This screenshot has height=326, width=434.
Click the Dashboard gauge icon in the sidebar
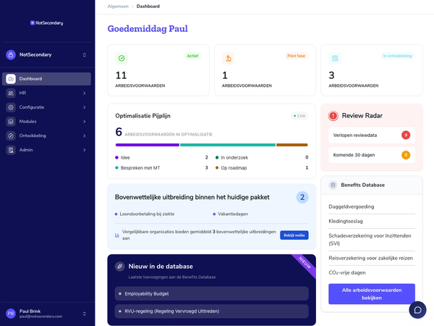point(11,79)
